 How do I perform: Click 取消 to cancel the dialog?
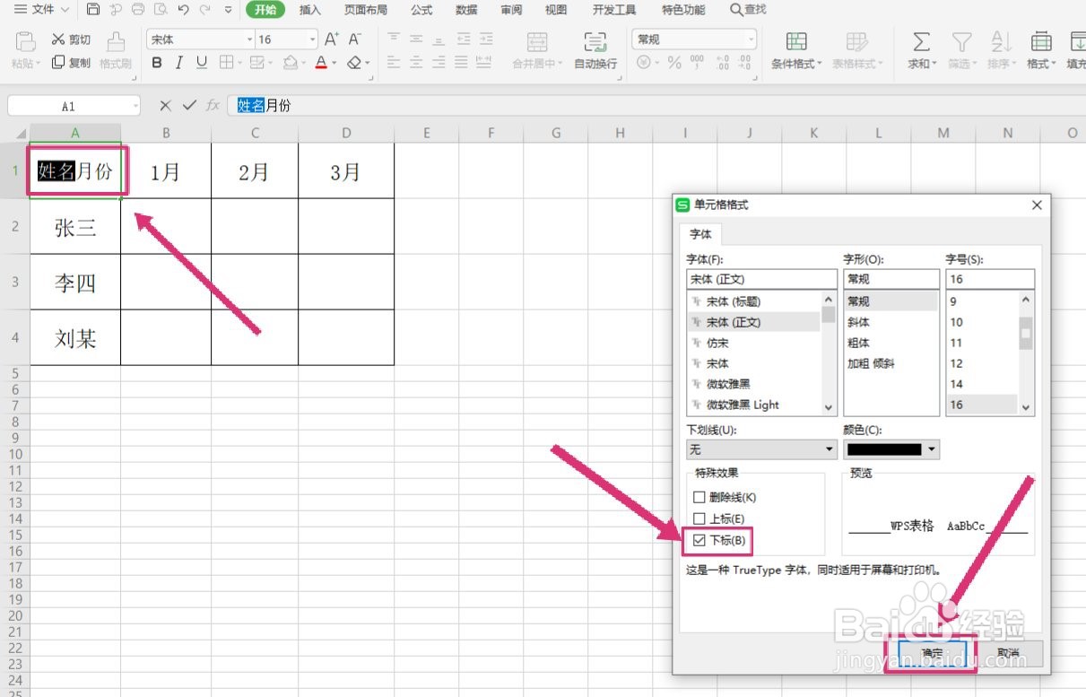(1007, 653)
